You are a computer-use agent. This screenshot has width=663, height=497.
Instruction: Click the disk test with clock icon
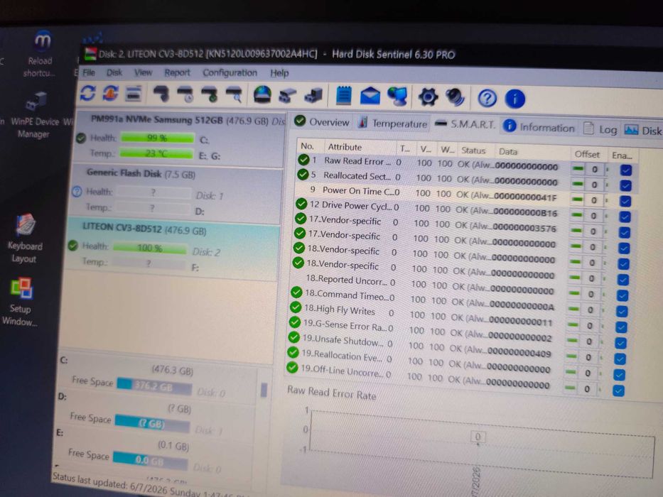185,94
